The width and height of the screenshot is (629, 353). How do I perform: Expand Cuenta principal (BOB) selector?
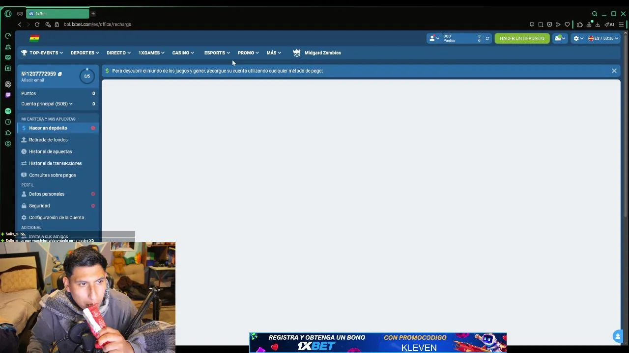tap(47, 104)
